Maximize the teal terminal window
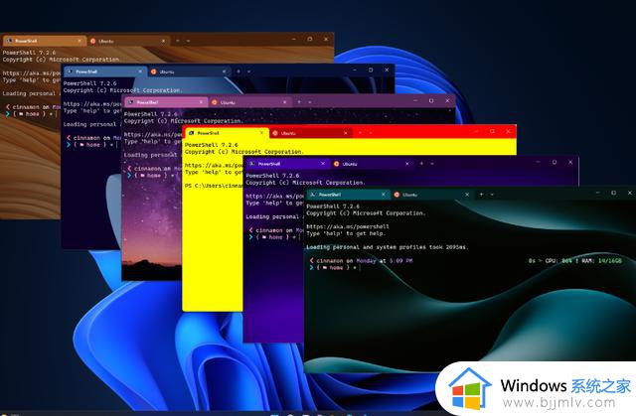This screenshot has width=636, height=416. point(614,193)
